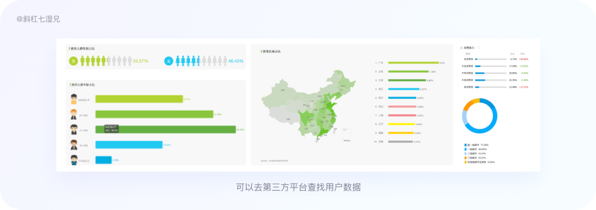Click the +17.21% change value
The height and width of the screenshot is (210, 596).
523,87
